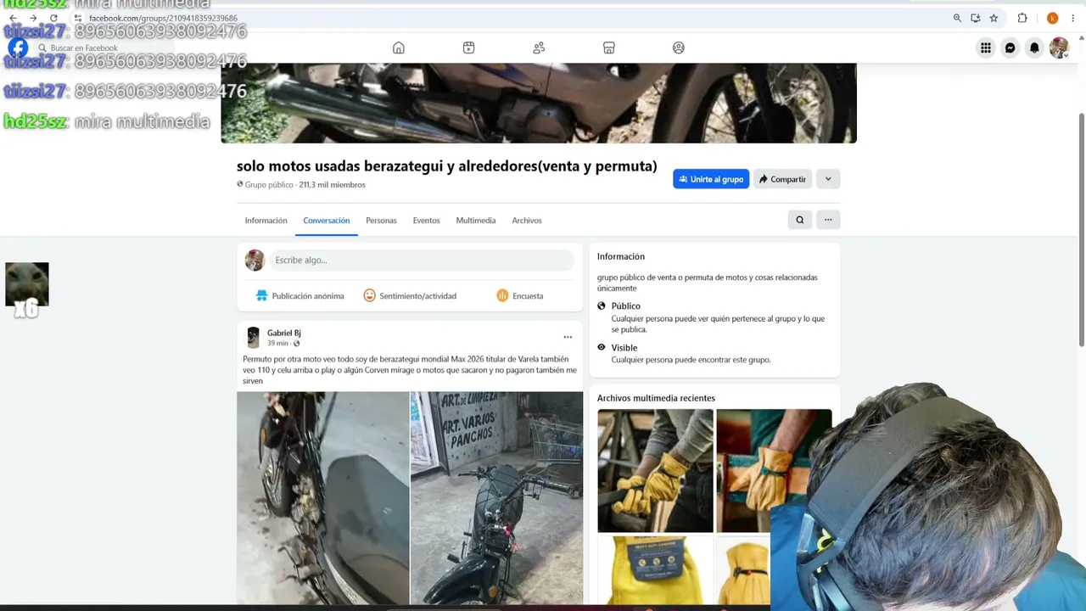Open the Reels video icon
Viewport: 1086px width, 611px height.
pos(468,48)
